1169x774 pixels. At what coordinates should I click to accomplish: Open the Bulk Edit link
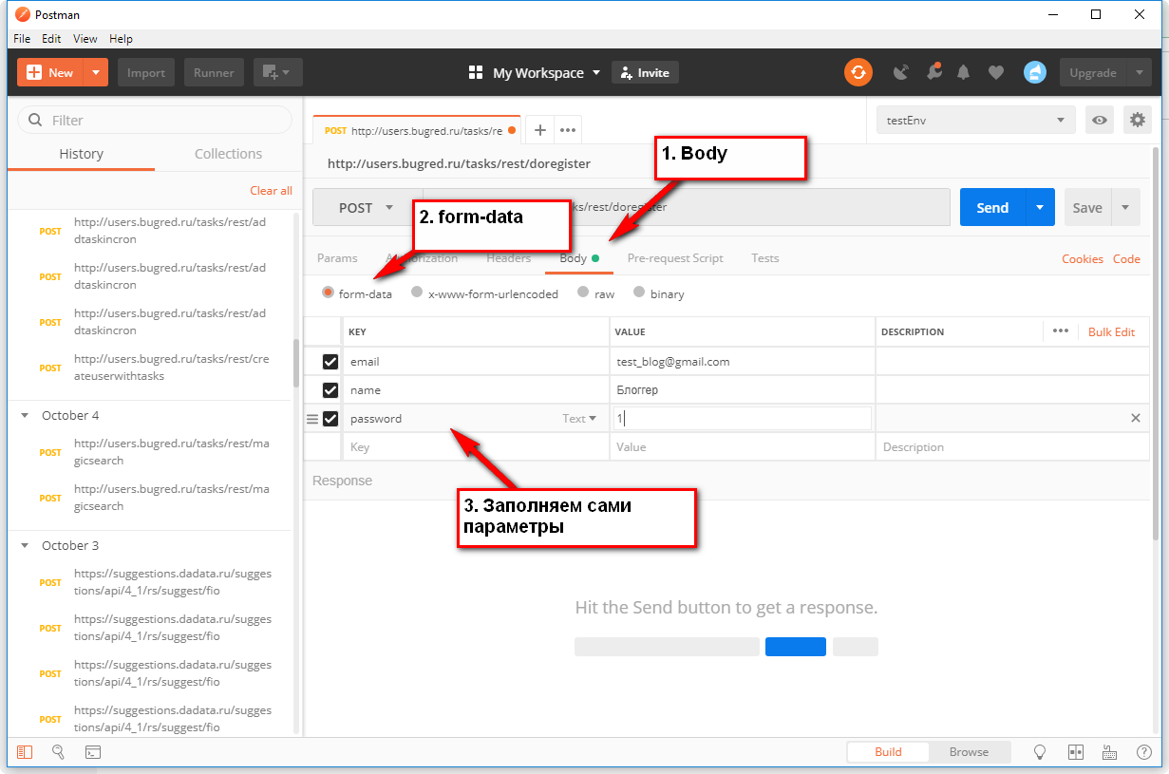(x=1112, y=331)
